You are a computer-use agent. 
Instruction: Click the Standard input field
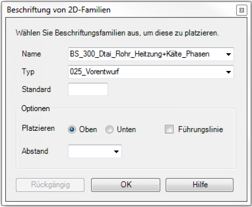coord(88,89)
